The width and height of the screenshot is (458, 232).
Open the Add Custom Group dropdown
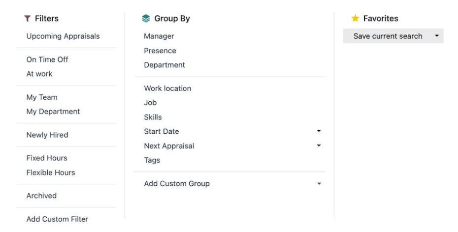pos(319,184)
